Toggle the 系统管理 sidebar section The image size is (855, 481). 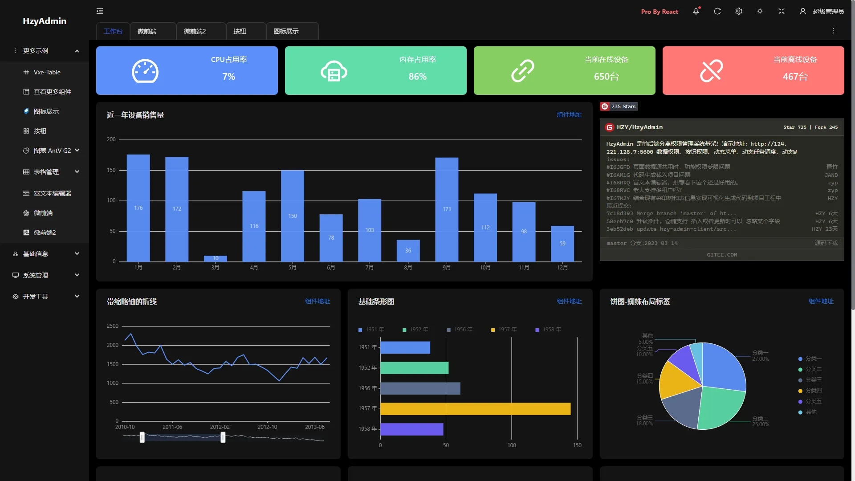coord(44,275)
